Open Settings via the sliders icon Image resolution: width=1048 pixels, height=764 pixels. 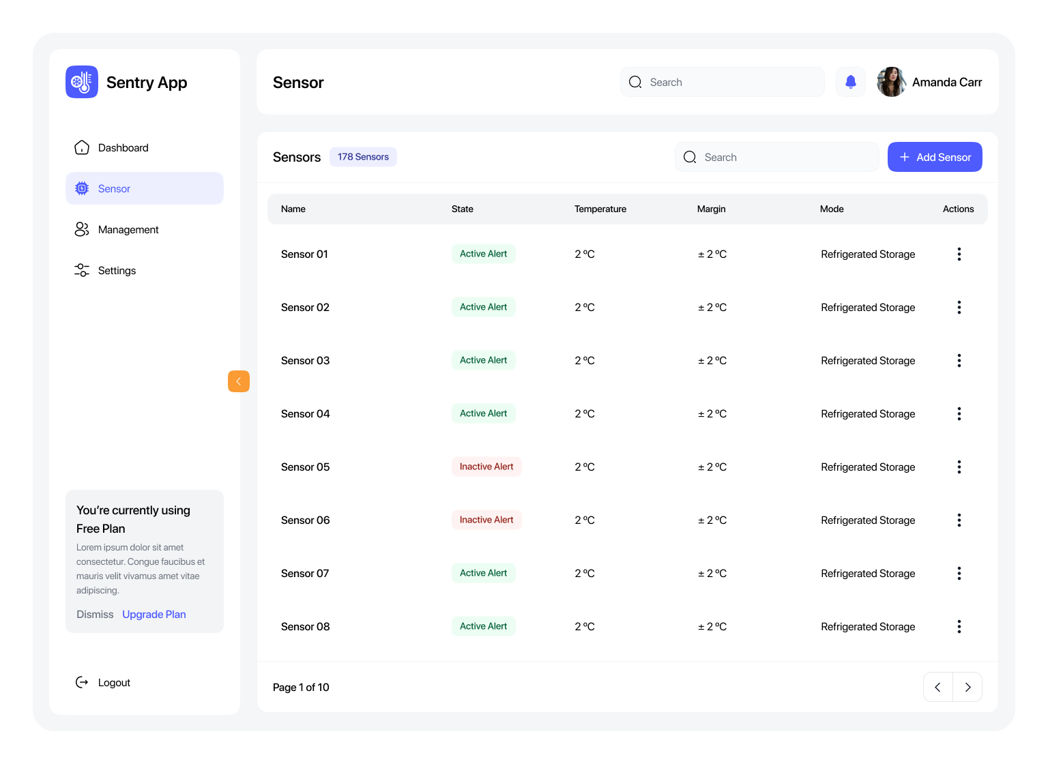pyautogui.click(x=81, y=270)
